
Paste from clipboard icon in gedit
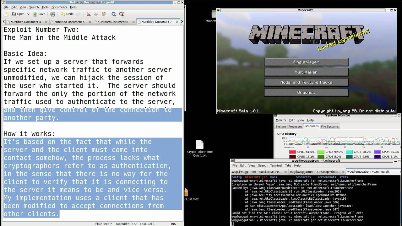pyautogui.click(x=104, y=14)
